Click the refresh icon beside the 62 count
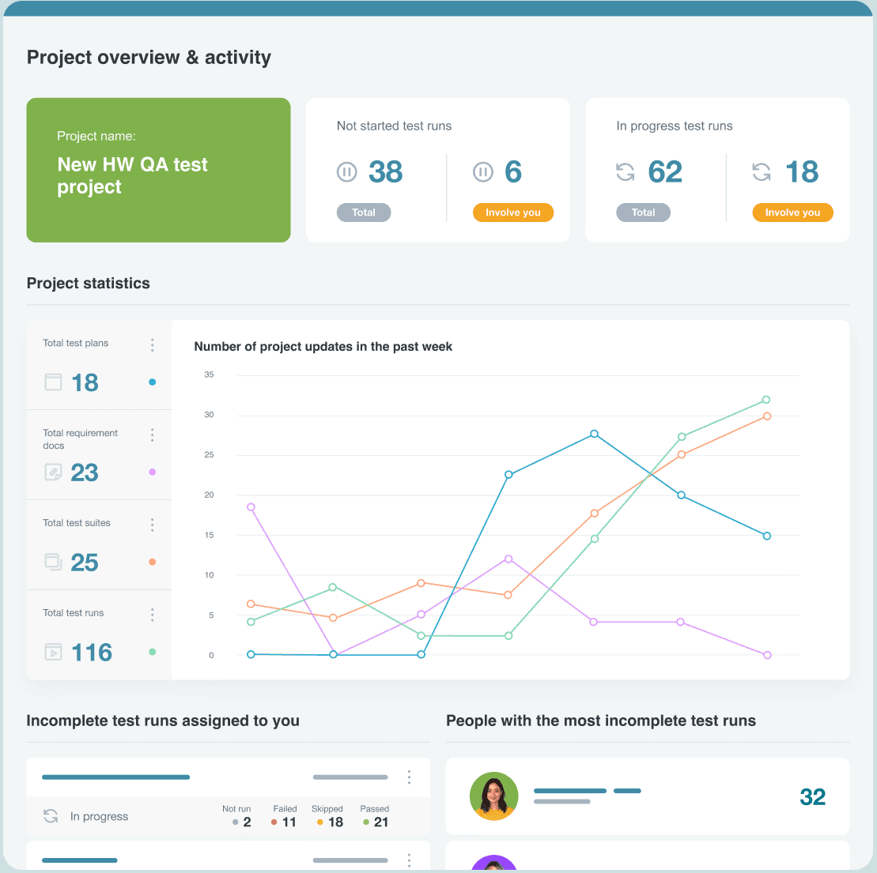Image resolution: width=877 pixels, height=873 pixels. (626, 171)
